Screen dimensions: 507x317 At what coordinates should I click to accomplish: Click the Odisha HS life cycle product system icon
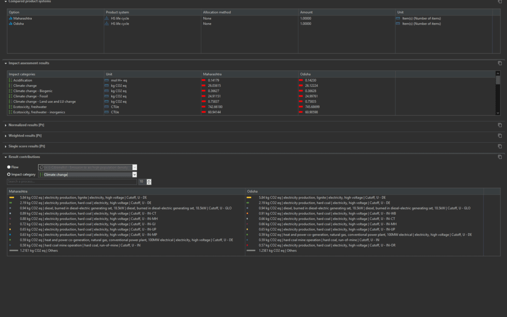pyautogui.click(x=107, y=23)
